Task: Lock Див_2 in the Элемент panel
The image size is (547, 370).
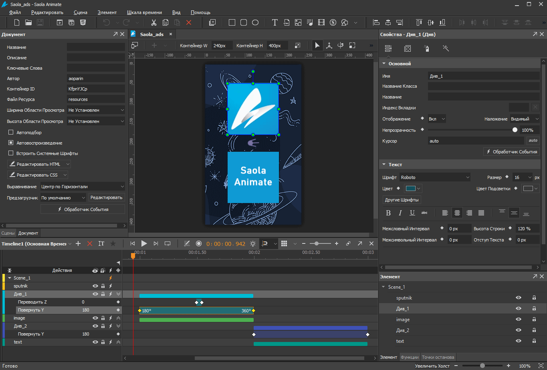Action: (534, 330)
